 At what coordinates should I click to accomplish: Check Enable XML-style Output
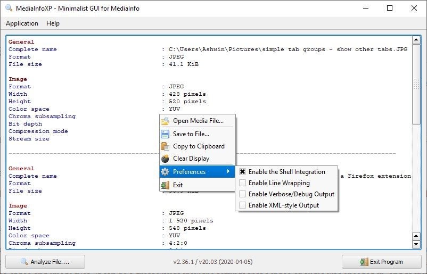243,205
